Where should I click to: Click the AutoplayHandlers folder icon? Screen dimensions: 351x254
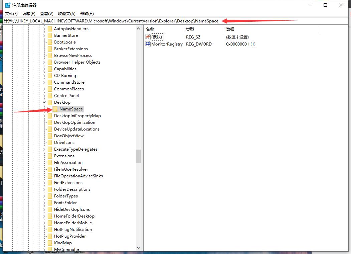click(x=50, y=29)
